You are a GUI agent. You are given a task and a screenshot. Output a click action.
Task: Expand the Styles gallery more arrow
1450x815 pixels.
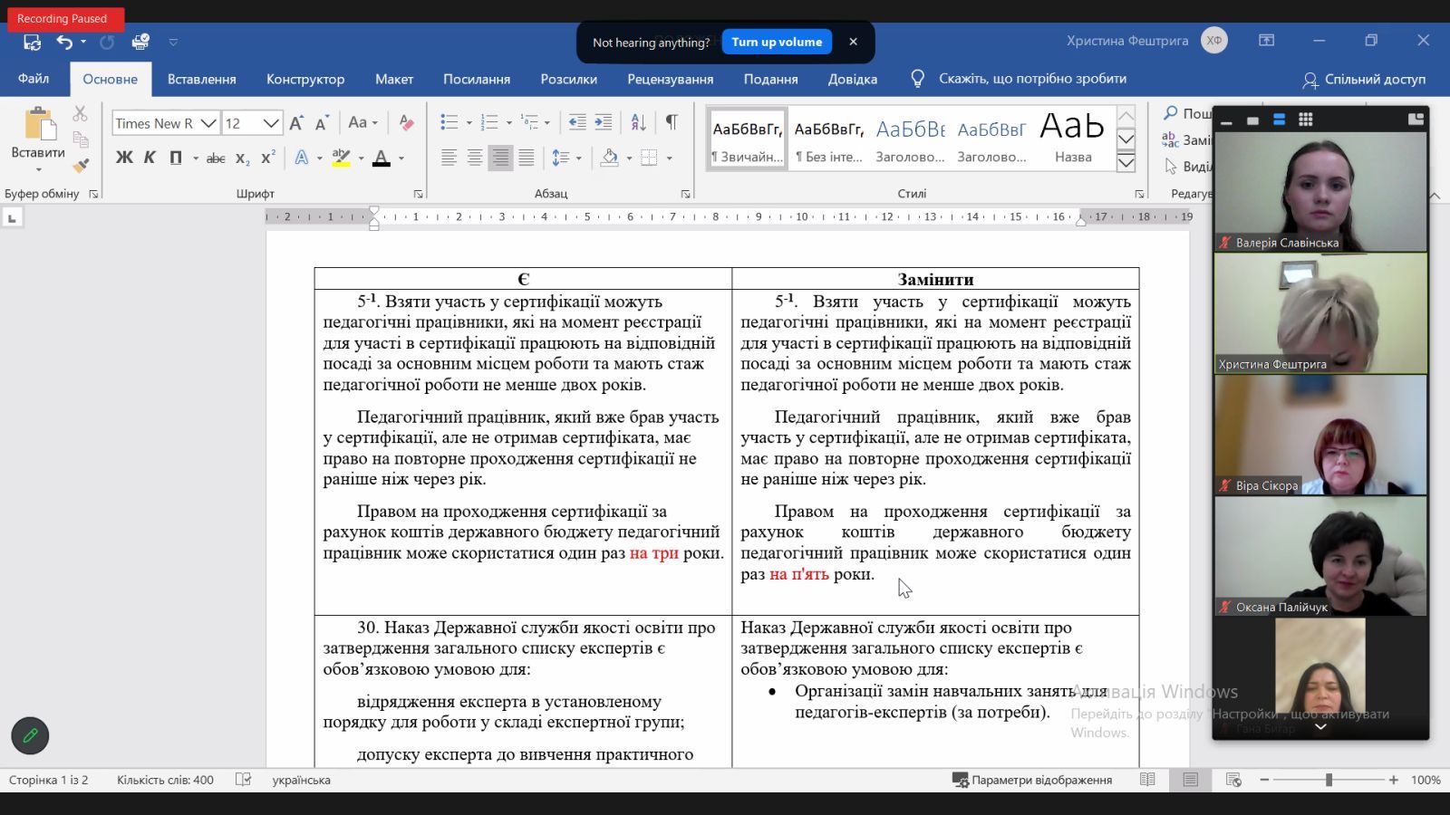coord(1126,163)
